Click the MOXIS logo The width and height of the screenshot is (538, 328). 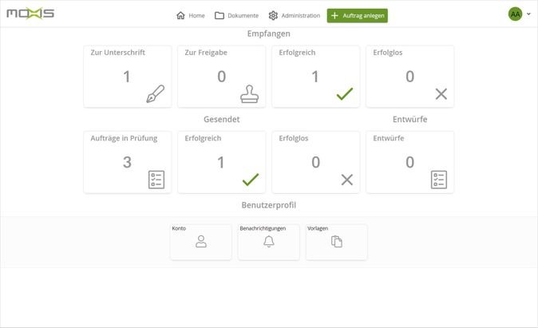click(x=30, y=14)
